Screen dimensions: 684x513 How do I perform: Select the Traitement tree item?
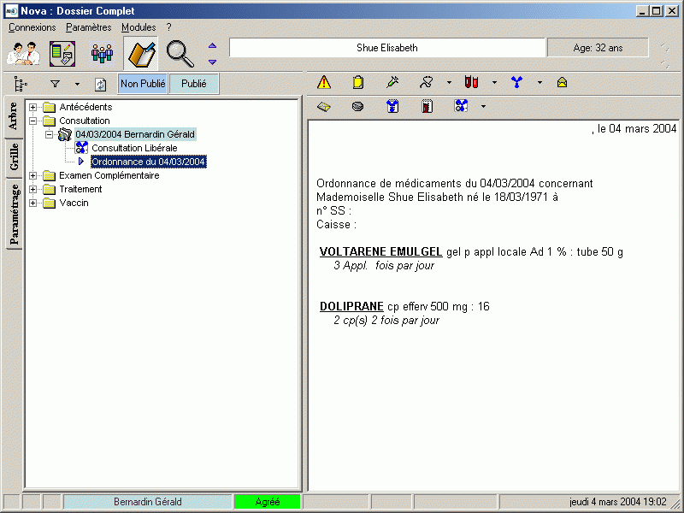[x=80, y=189]
